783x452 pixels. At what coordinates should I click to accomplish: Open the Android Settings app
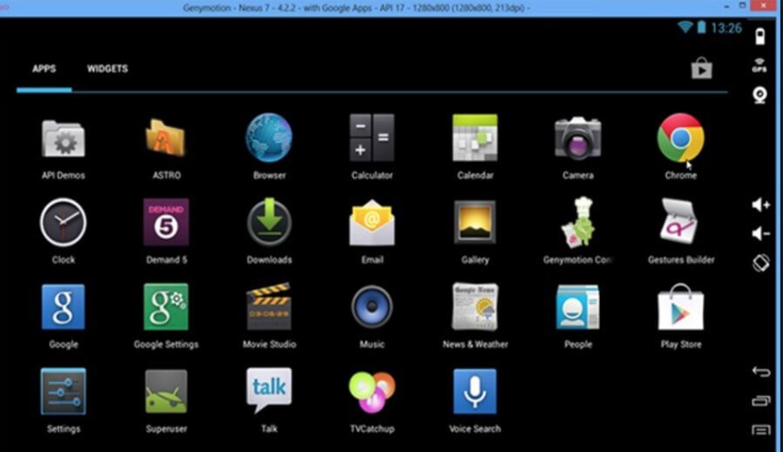click(63, 391)
